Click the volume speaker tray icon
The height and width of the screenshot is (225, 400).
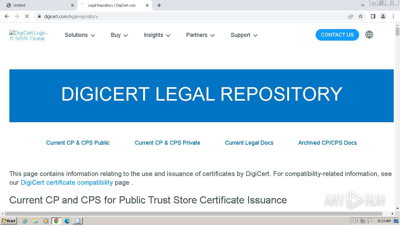pyautogui.click(x=355, y=221)
